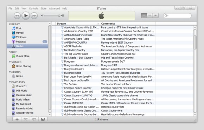Click the Play button
The image size is (204, 130).
pos(26,15)
